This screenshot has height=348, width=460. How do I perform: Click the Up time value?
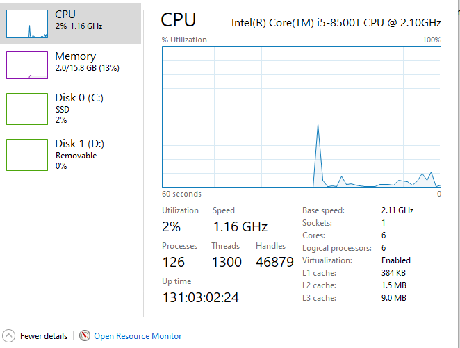coord(200,297)
